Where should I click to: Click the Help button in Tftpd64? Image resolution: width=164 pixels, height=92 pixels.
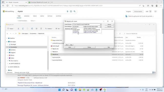point(109,47)
